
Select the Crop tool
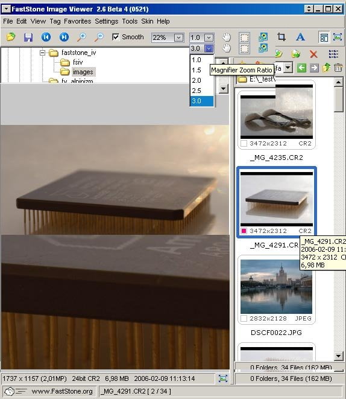click(x=282, y=37)
